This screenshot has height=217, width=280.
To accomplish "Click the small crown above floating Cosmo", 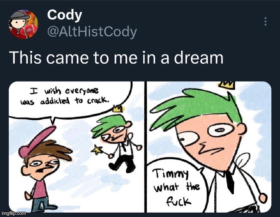I will coord(117,108).
